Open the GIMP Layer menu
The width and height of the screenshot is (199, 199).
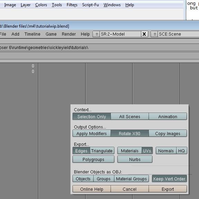pyautogui.click(x=26, y=5)
